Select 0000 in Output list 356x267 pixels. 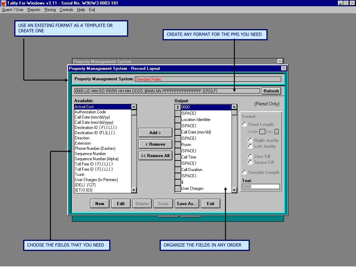tap(206, 107)
